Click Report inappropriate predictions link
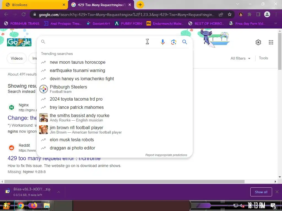 (x=166, y=155)
